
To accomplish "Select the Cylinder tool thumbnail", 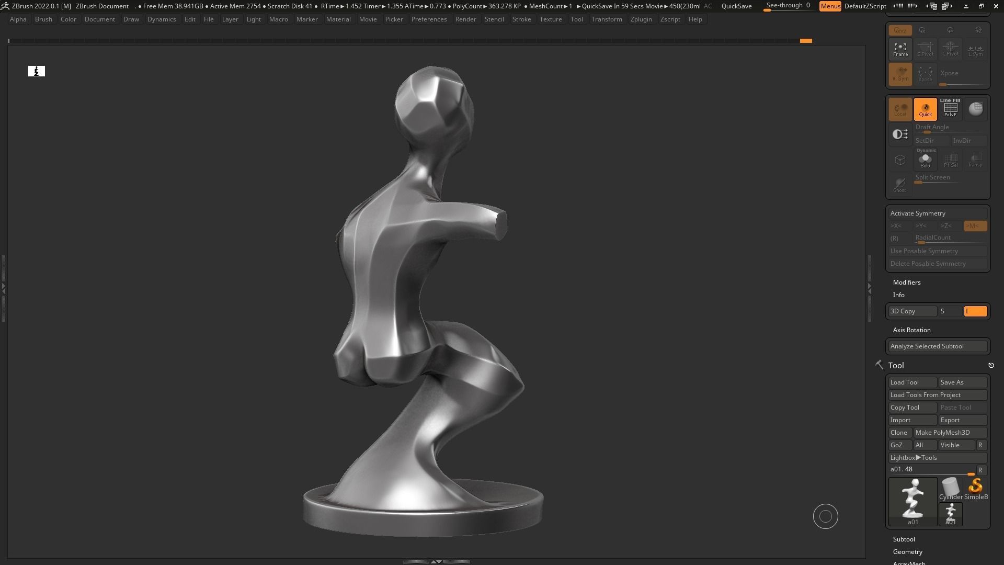I will point(950,489).
